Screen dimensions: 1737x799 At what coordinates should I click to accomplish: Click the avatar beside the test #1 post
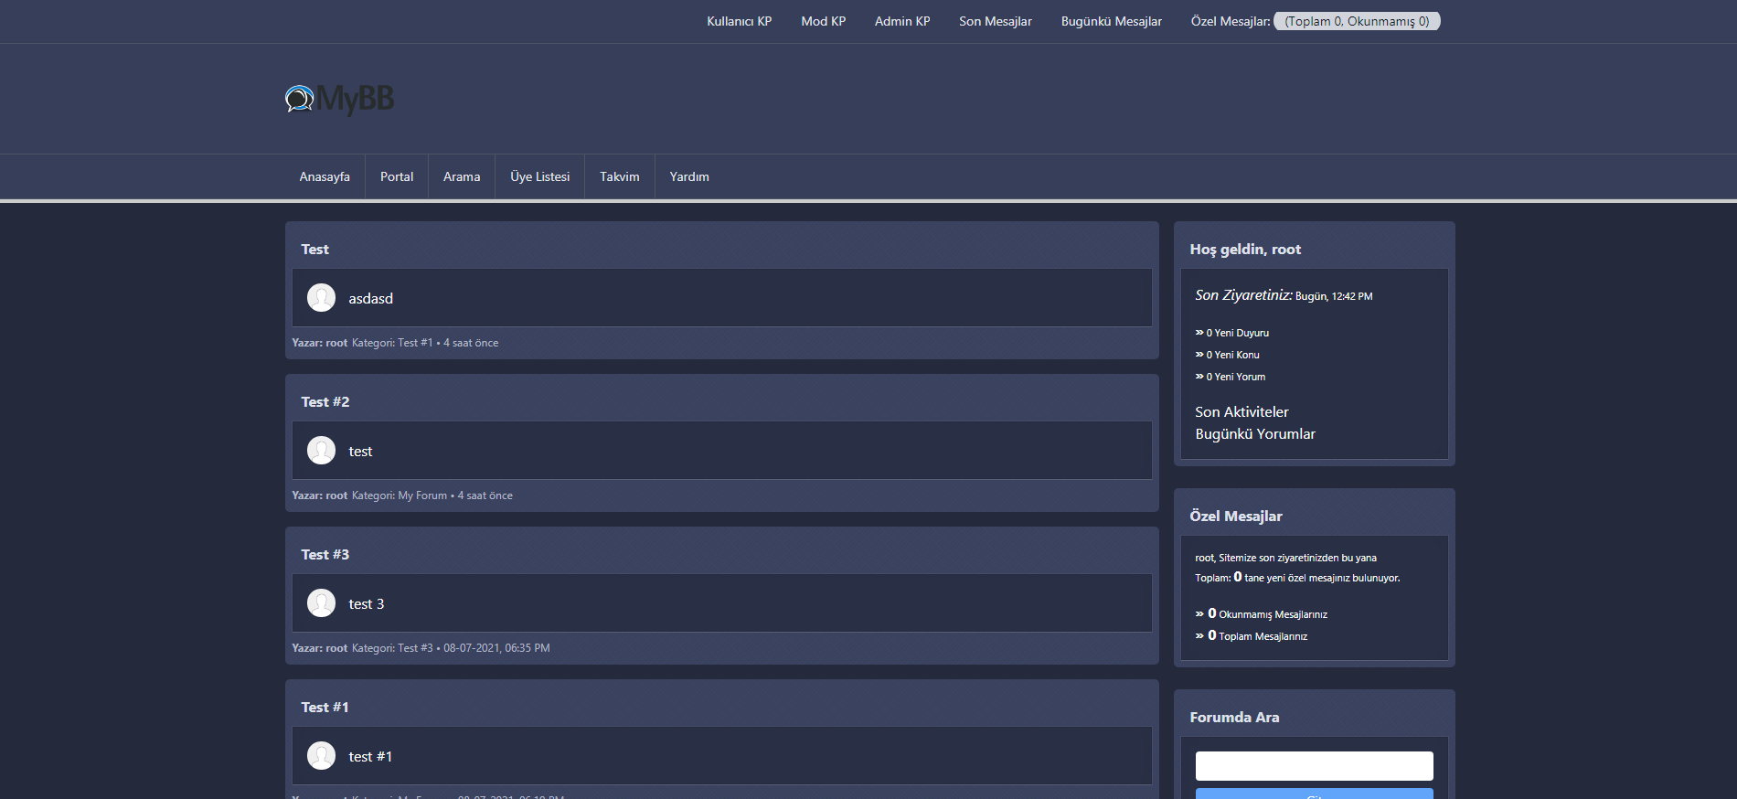click(x=321, y=756)
